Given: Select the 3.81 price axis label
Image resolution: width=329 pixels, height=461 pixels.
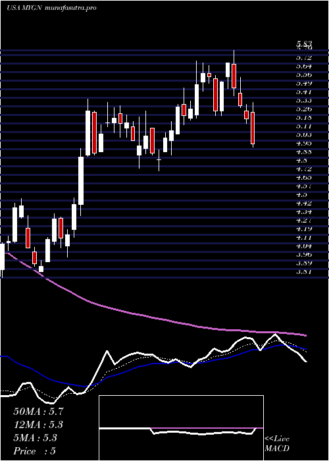Looking at the screenshot, I should point(304,271).
